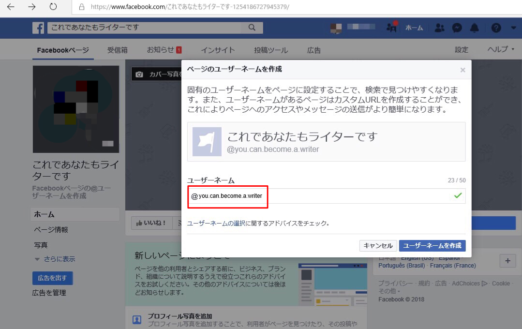522x329 pixels.
Task: Open the account settings caret dropdown
Action: (x=513, y=28)
